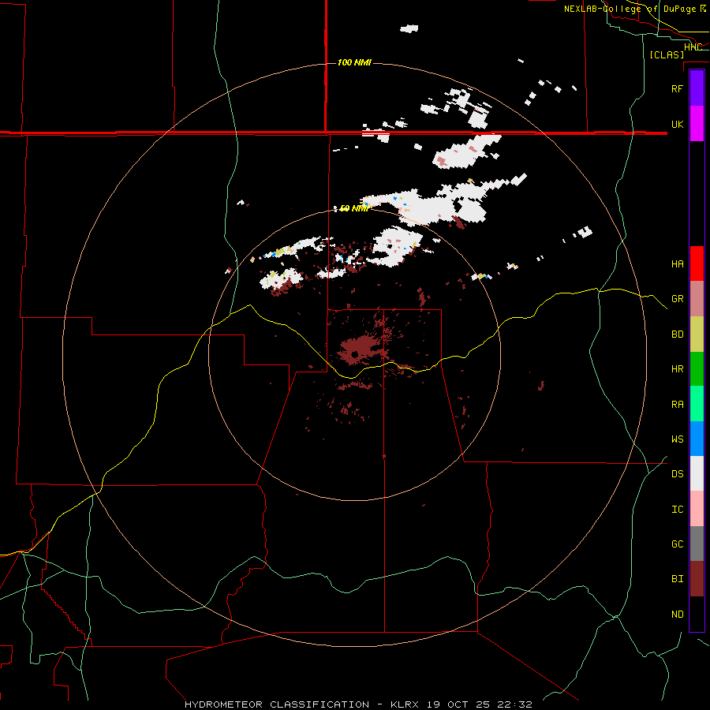Click the brown BI legend color swatch
The height and width of the screenshot is (710, 710).
[x=697, y=579]
